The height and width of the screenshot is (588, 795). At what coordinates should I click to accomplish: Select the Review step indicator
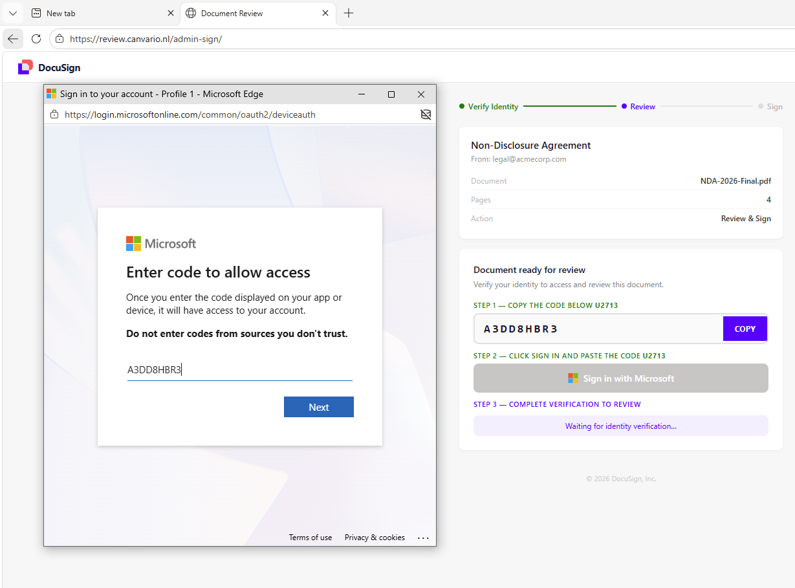(638, 107)
